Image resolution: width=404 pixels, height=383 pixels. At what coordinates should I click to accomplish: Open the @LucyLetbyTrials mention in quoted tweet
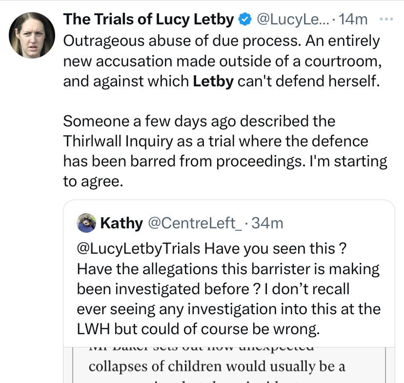pos(139,249)
